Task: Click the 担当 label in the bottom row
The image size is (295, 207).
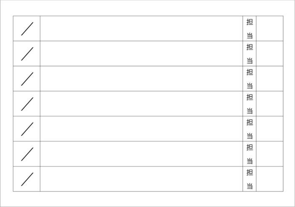Action: (249, 179)
